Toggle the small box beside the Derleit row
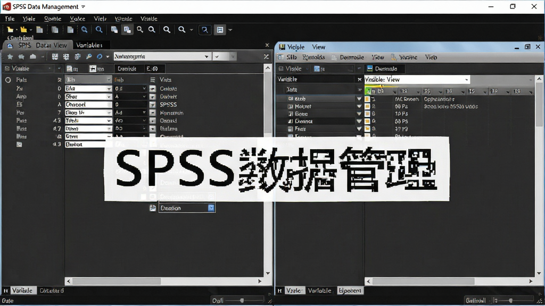The width and height of the screenshot is (545, 306). tap(152, 97)
